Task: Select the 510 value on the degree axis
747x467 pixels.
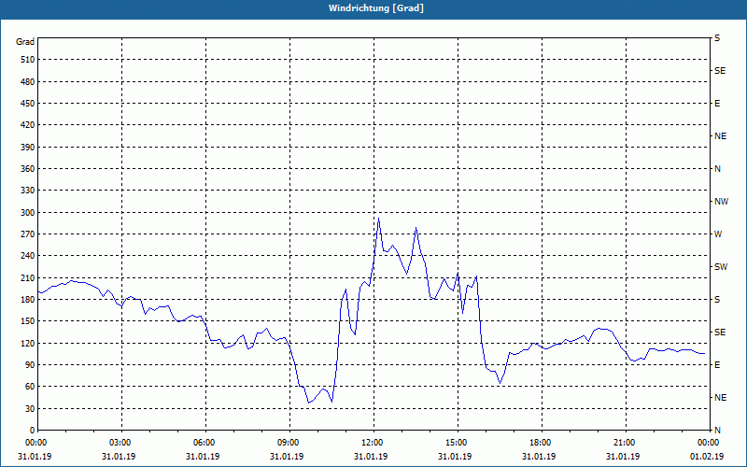Action: (28, 60)
